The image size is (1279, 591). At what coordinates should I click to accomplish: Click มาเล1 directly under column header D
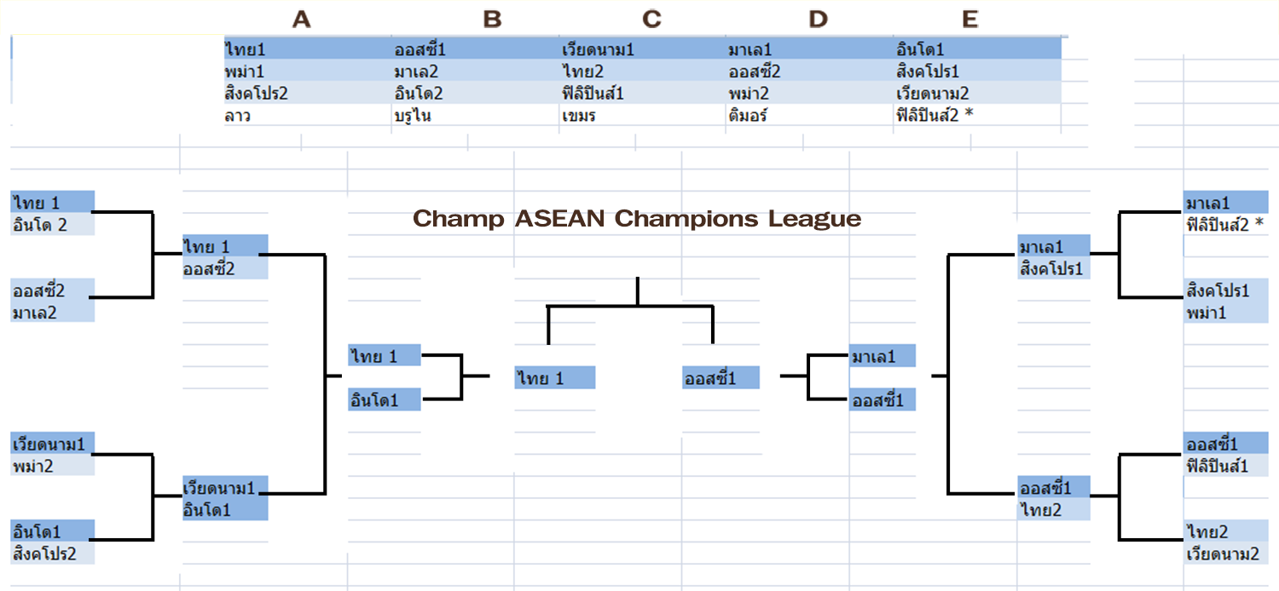750,49
